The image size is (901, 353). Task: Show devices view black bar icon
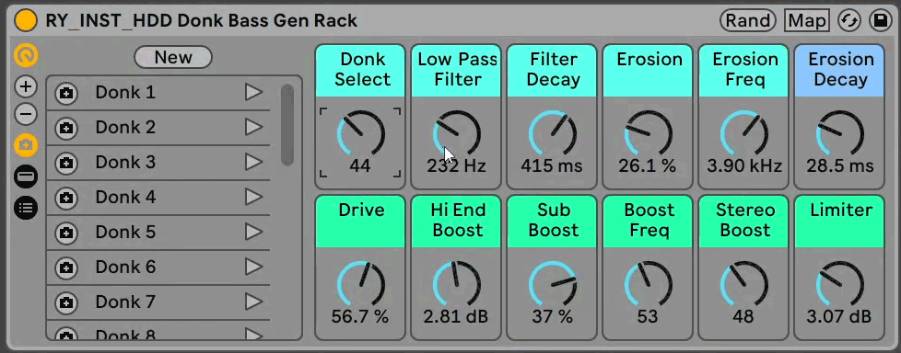26,176
